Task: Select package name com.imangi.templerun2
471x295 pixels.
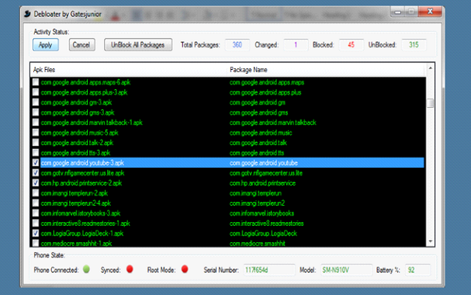Action: pos(257,203)
